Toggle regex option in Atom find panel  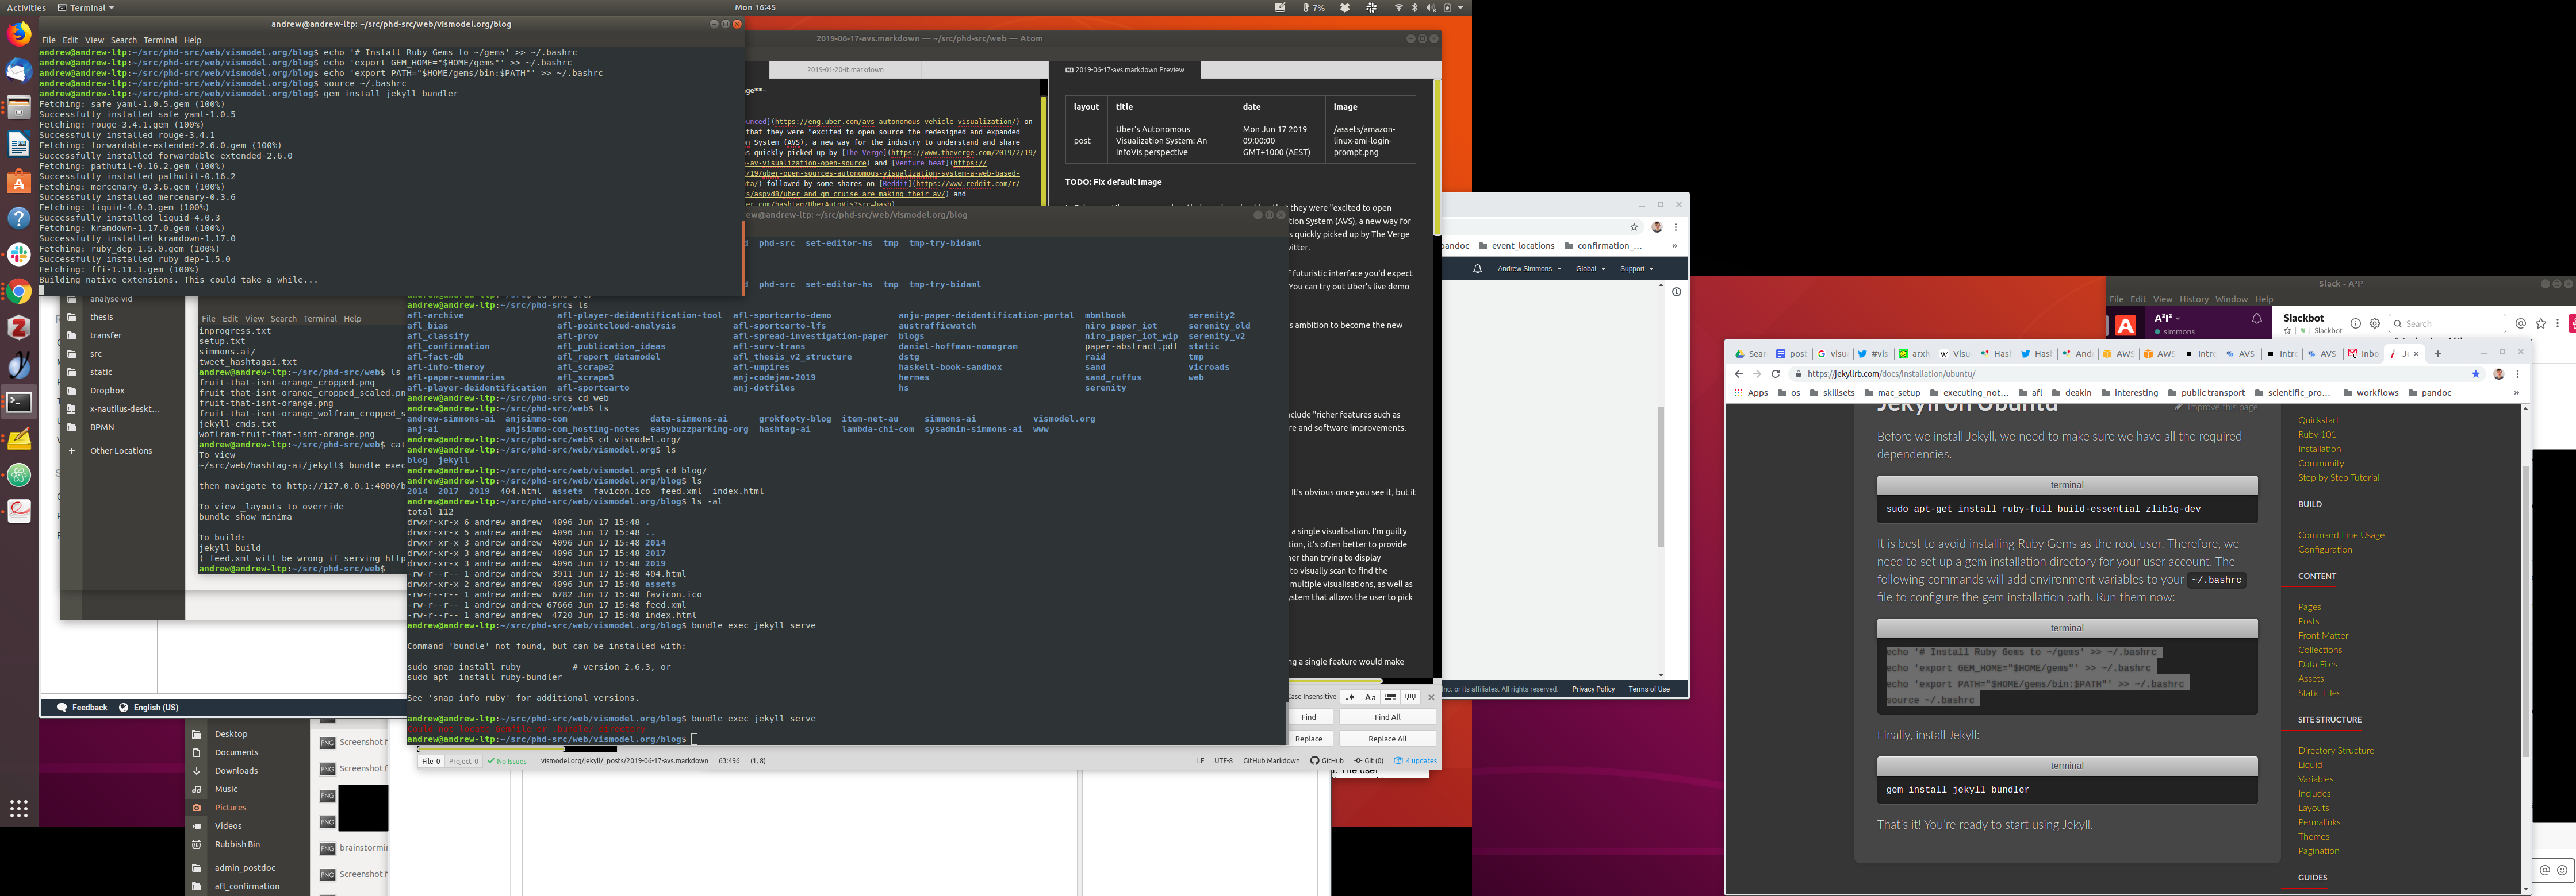[x=1350, y=697]
